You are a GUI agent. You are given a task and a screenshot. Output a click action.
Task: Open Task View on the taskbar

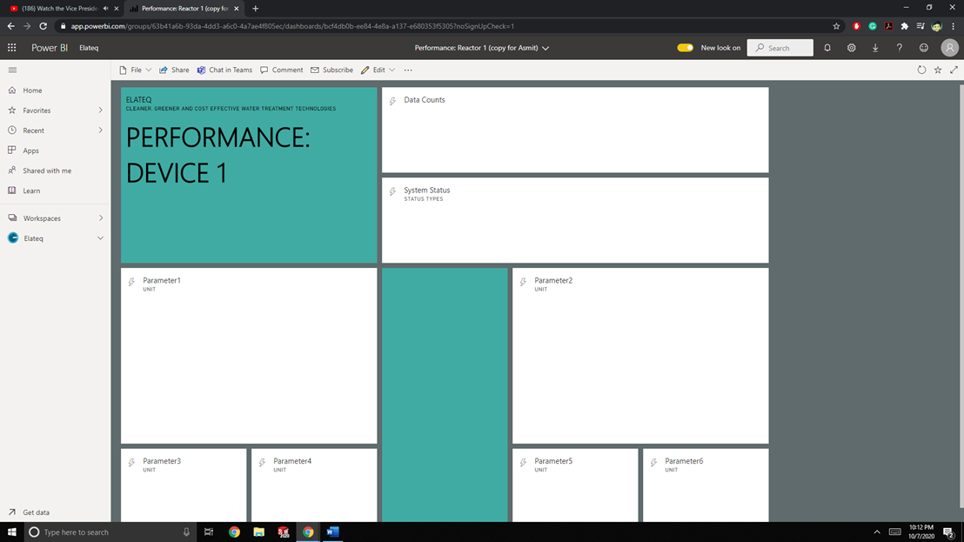tap(209, 532)
